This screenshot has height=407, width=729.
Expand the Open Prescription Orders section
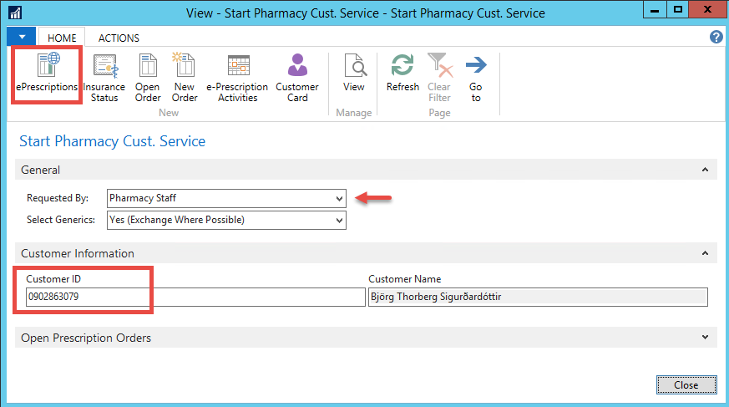coord(706,338)
